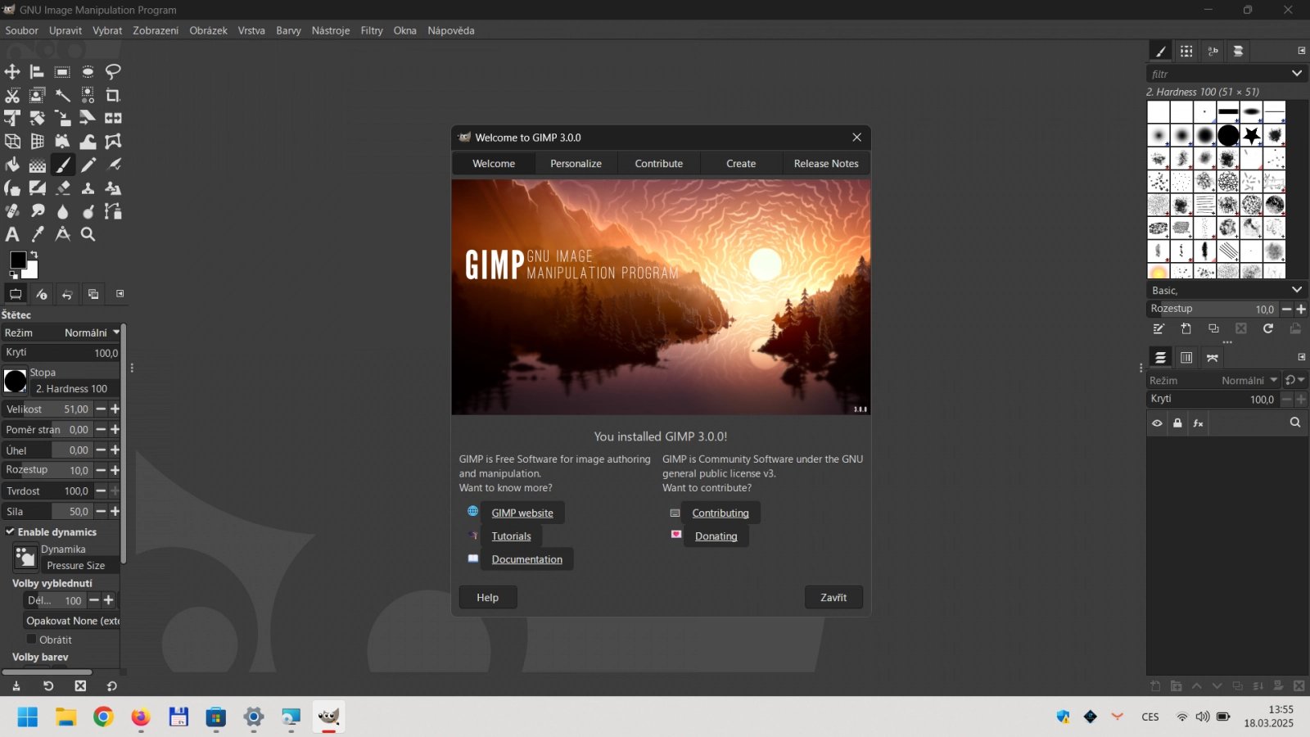Select the Move tool in the toolbox
Image resolution: width=1310 pixels, height=737 pixels.
pos(12,72)
